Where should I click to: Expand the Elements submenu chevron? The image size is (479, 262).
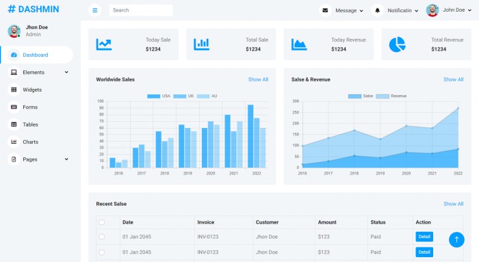click(x=66, y=73)
